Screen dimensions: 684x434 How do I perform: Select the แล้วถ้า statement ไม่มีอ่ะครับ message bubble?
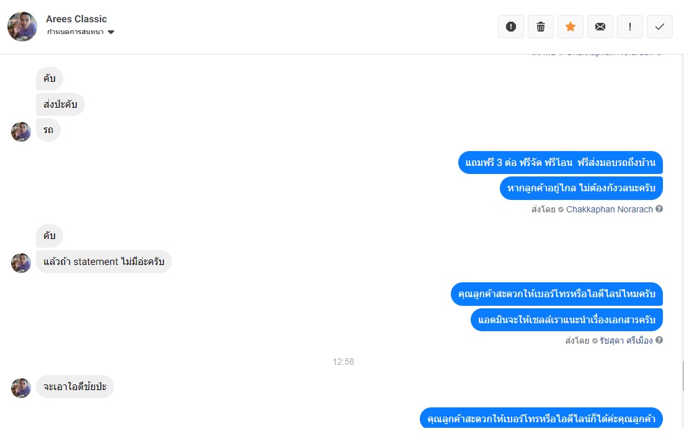click(x=104, y=262)
